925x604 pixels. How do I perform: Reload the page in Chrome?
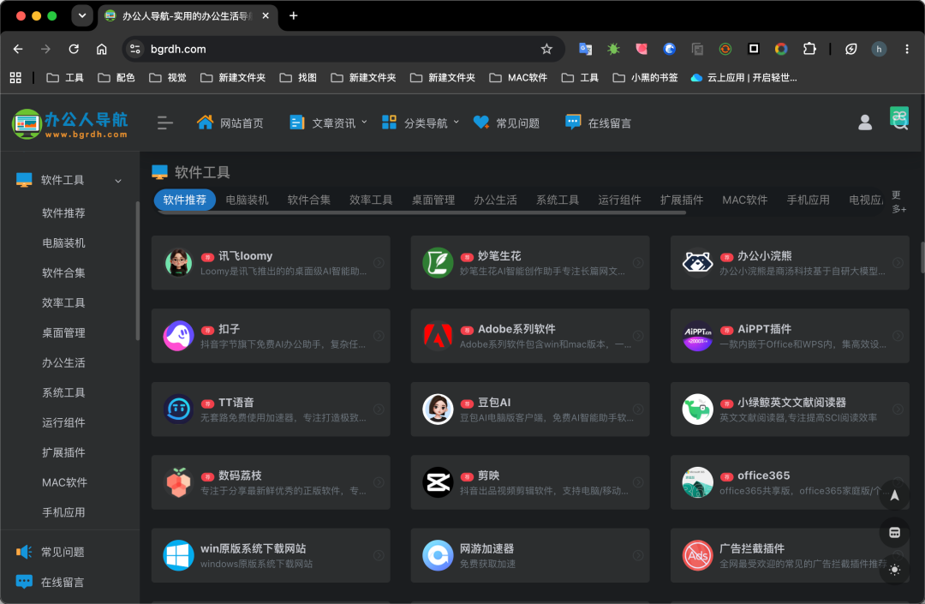point(74,49)
